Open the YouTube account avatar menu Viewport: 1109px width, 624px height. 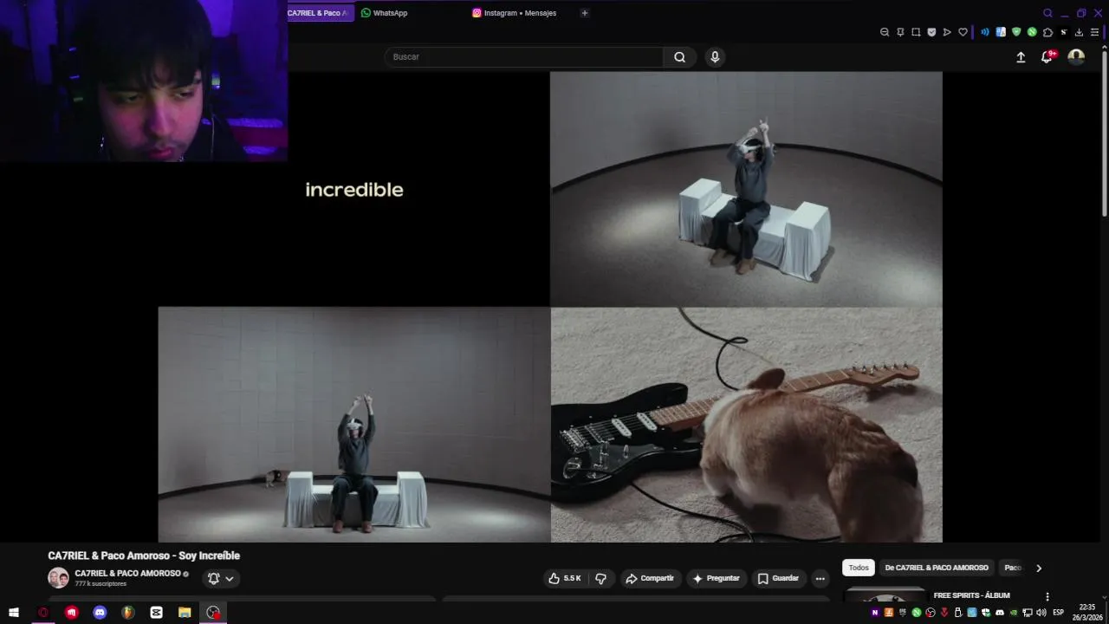1076,57
